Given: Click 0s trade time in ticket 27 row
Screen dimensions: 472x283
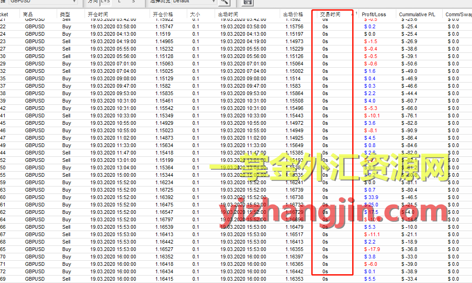Looking at the screenshot, I should point(325,49).
